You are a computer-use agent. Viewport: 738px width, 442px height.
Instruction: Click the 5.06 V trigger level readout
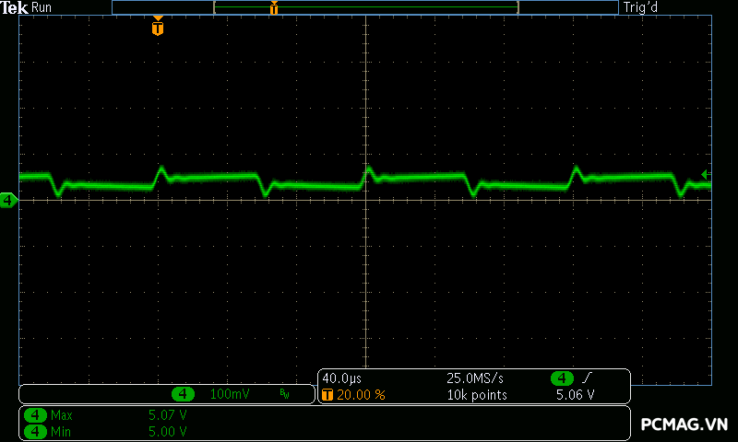575,394
